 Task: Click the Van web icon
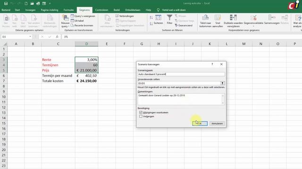click(x=15, y=21)
